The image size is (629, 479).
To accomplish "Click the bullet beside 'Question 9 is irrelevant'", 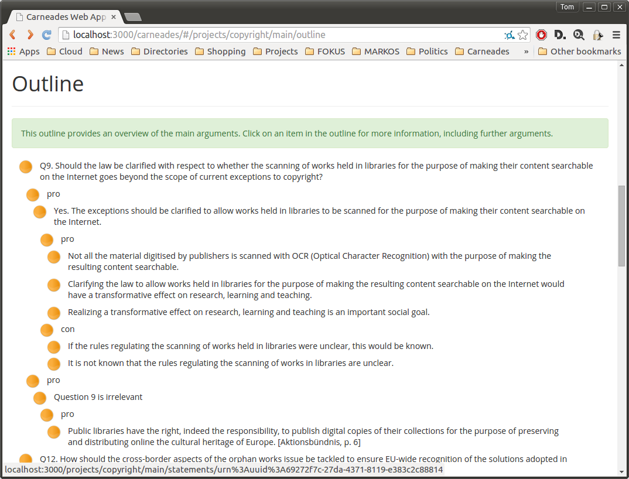I will (40, 398).
